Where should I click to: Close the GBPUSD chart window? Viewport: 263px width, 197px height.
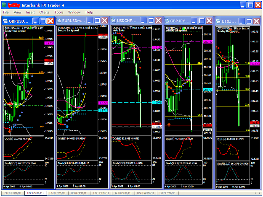pyautogui.click(x=50, y=21)
